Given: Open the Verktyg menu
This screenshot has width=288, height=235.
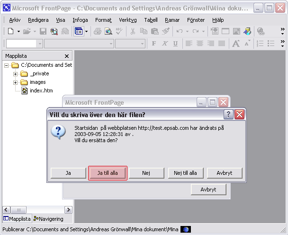Looking at the screenshot, I should click(x=127, y=20).
